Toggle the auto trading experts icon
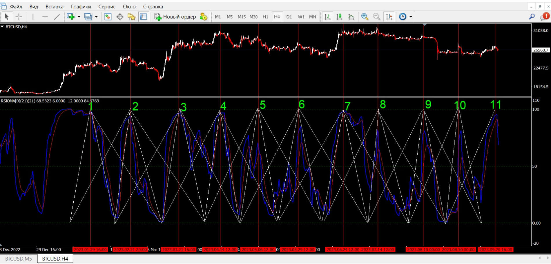The image size is (551, 264). pos(204,17)
